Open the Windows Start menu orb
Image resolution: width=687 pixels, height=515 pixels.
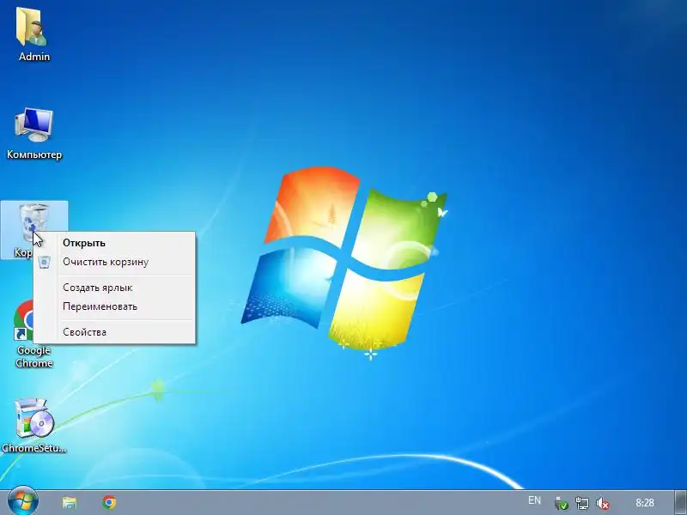click(x=23, y=501)
